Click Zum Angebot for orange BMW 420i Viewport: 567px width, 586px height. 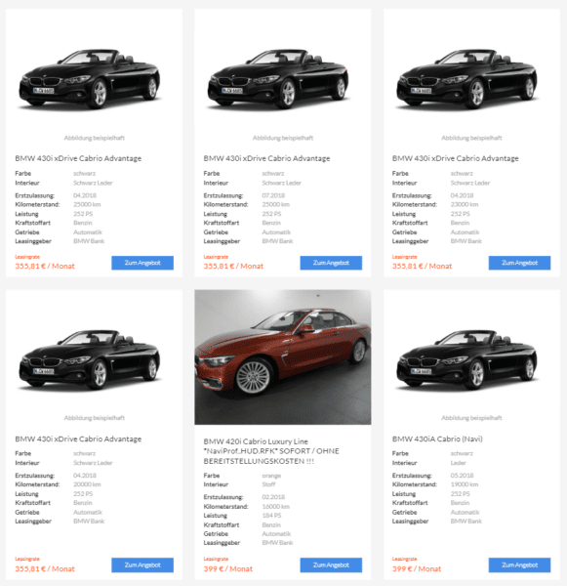pos(331,565)
